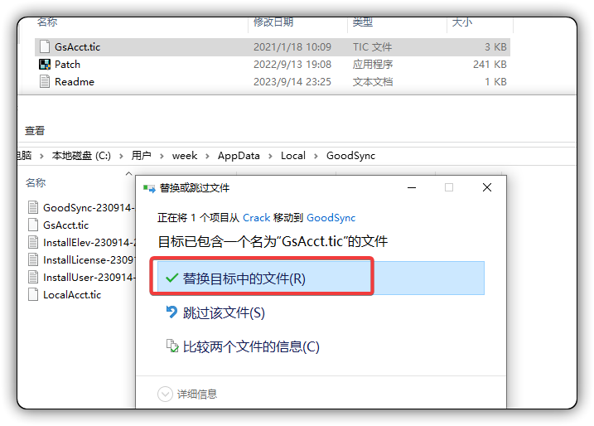Click the 241 KB size value
594x426 pixels.
[x=490, y=64]
